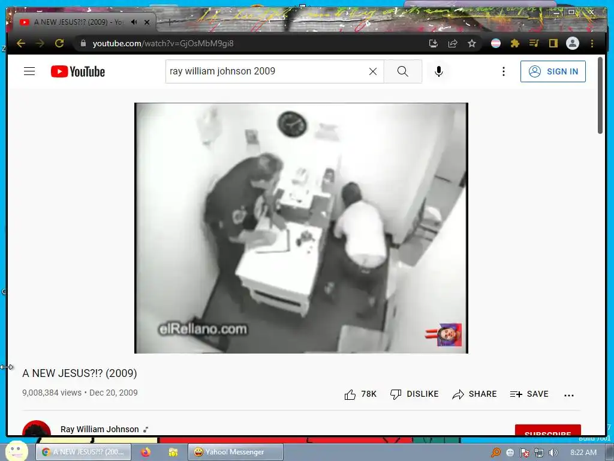Image resolution: width=614 pixels, height=461 pixels.
Task: View site info via lock icon
Action: coord(83,43)
